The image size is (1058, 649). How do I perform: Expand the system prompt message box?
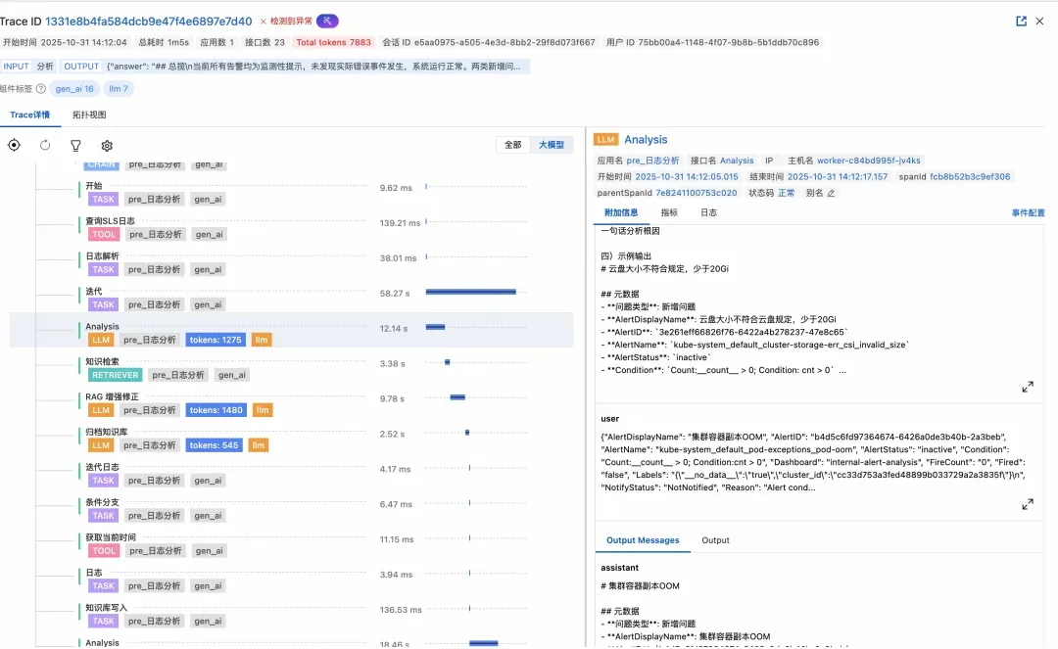[1027, 387]
